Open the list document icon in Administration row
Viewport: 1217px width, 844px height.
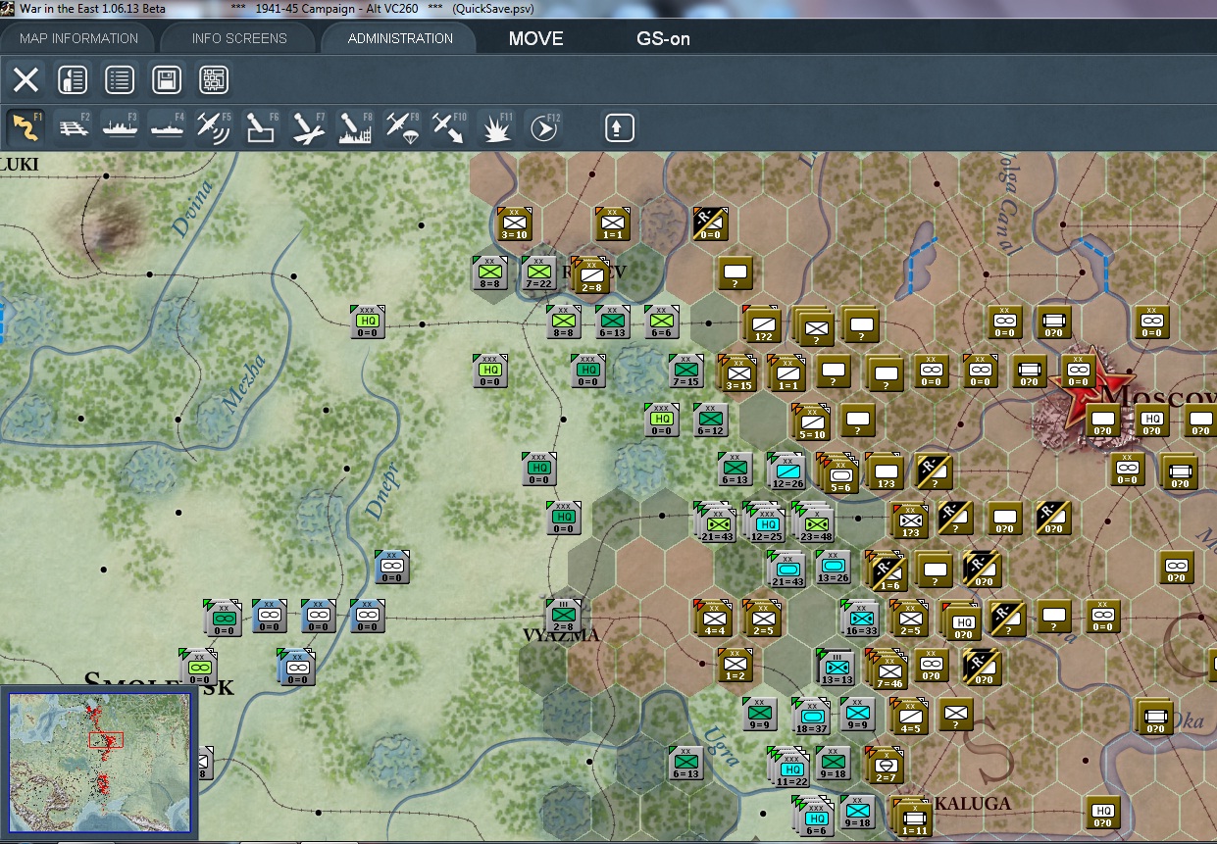pyautogui.click(x=120, y=80)
